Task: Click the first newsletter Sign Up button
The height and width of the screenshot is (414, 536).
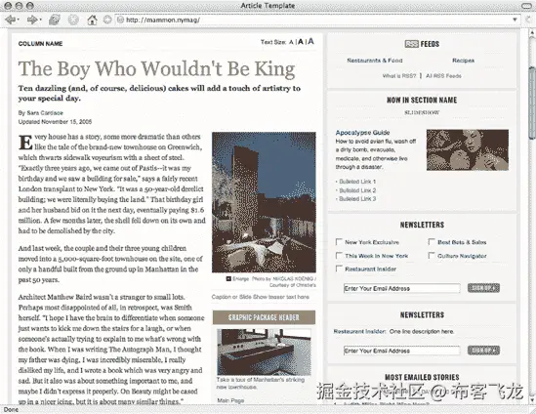Action: tap(483, 288)
